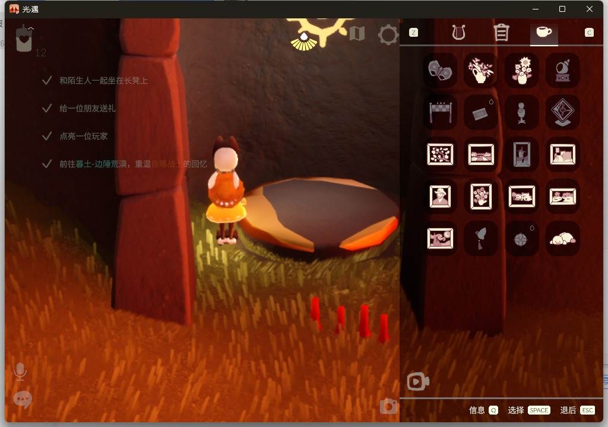Click the 选择 SPACE select button
The image size is (608, 427).
tap(529, 410)
